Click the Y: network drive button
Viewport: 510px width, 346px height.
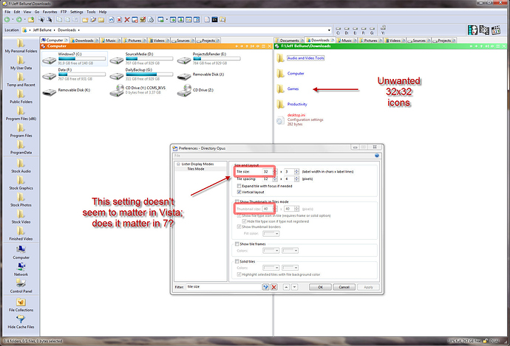coord(383,30)
